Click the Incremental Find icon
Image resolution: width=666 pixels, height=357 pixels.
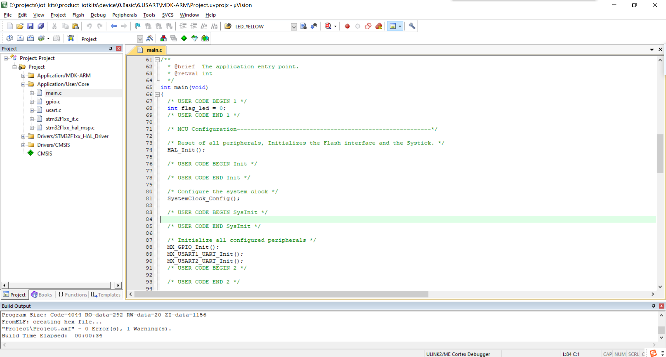[314, 26]
